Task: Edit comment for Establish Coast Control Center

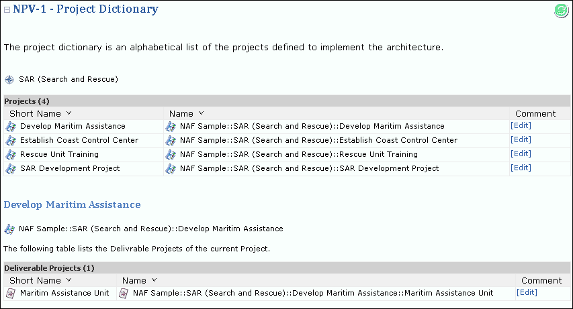Action: 521,139
